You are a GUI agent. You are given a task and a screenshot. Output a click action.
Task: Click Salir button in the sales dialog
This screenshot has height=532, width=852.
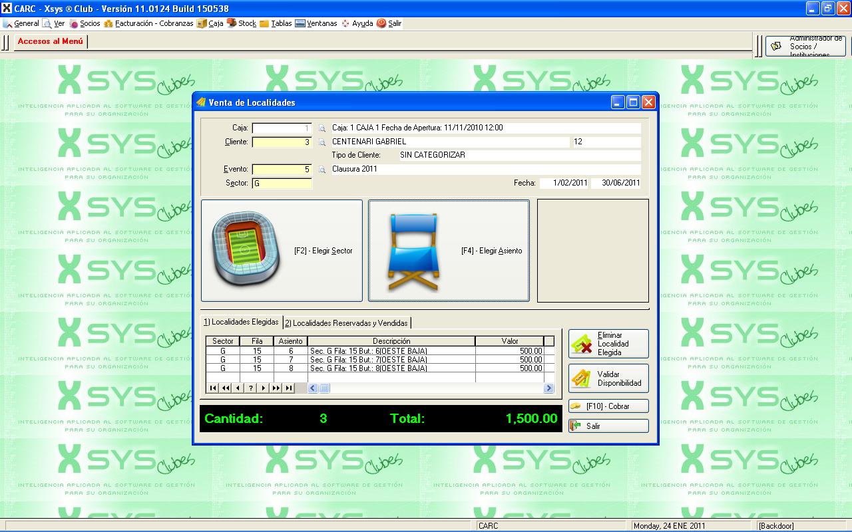click(608, 426)
